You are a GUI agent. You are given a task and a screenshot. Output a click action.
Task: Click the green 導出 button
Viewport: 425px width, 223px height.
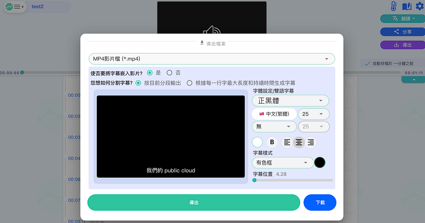point(193,202)
